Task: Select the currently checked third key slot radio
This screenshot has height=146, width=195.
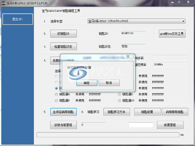Action: coord(56,88)
